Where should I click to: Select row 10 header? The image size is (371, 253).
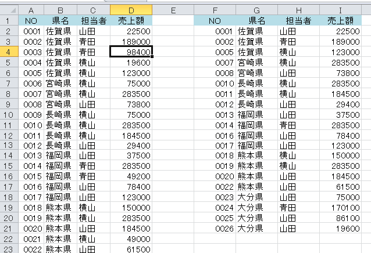click(9, 115)
